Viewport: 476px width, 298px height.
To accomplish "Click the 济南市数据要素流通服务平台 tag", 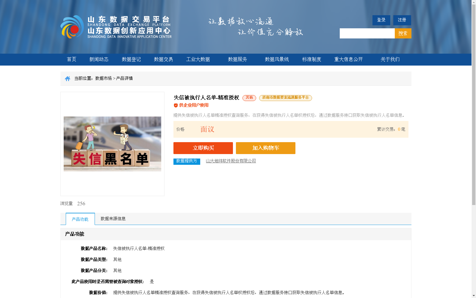I will (286, 98).
